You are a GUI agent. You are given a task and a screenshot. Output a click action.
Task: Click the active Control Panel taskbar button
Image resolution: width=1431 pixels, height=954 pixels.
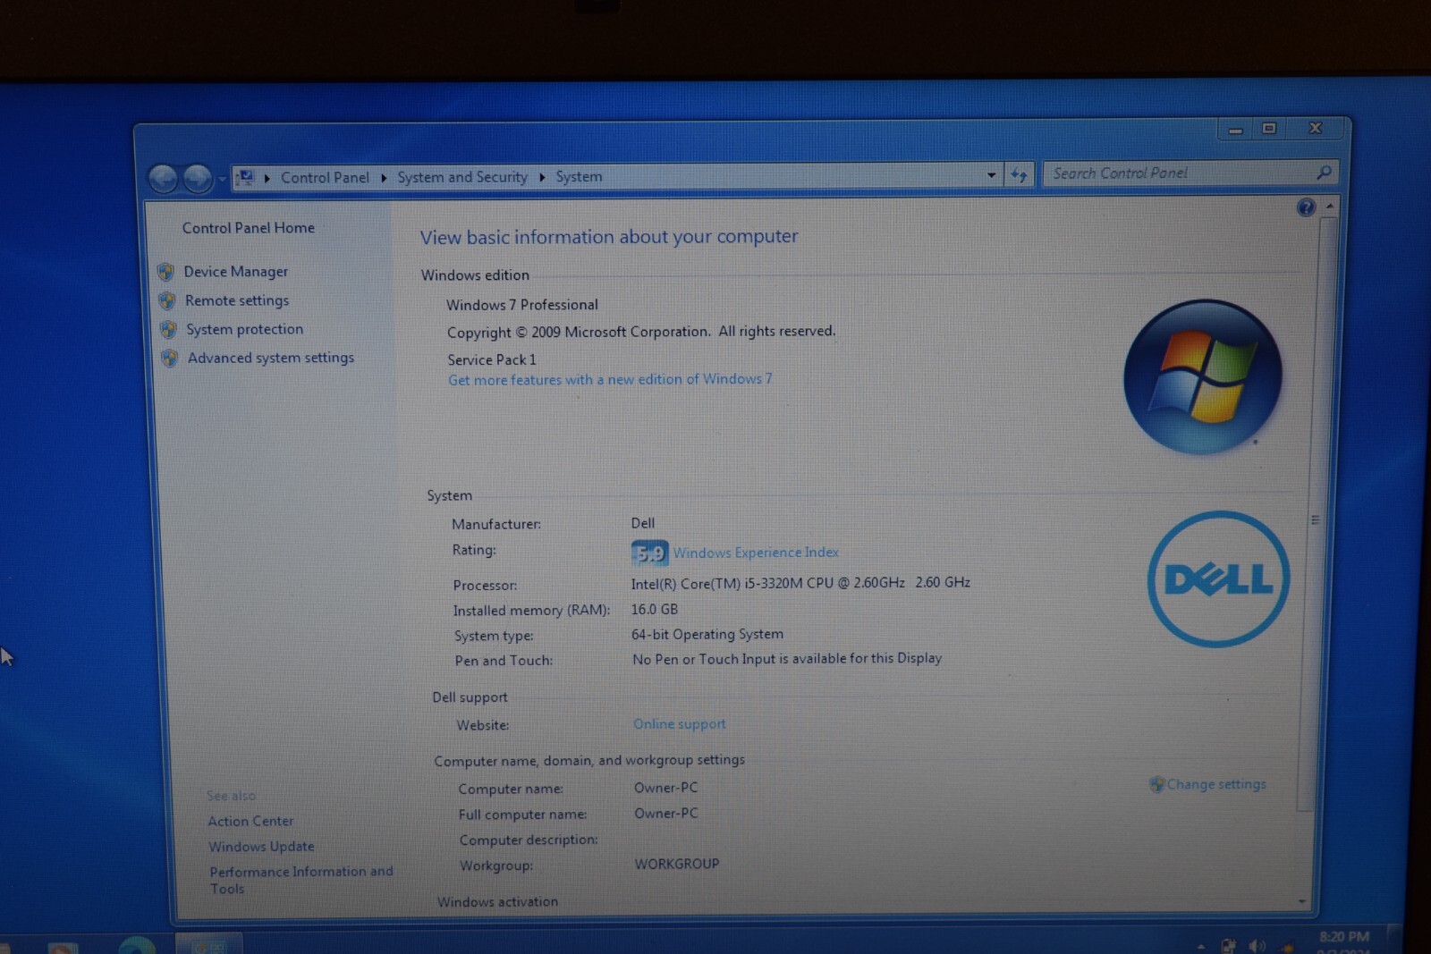[208, 944]
